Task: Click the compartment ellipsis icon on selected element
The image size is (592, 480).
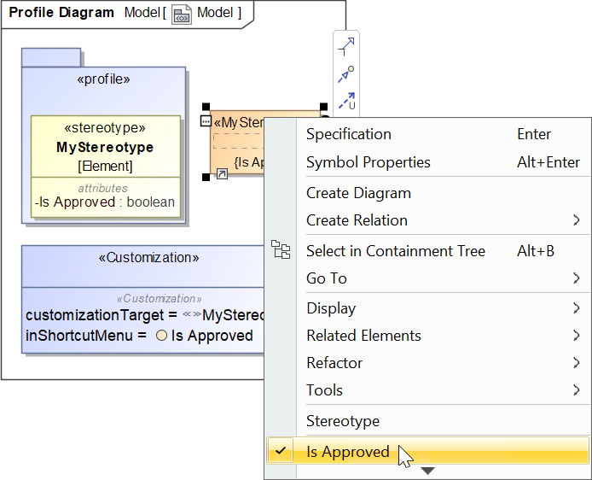Action: coord(205,121)
